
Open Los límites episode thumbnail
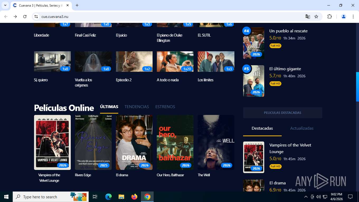(216, 62)
